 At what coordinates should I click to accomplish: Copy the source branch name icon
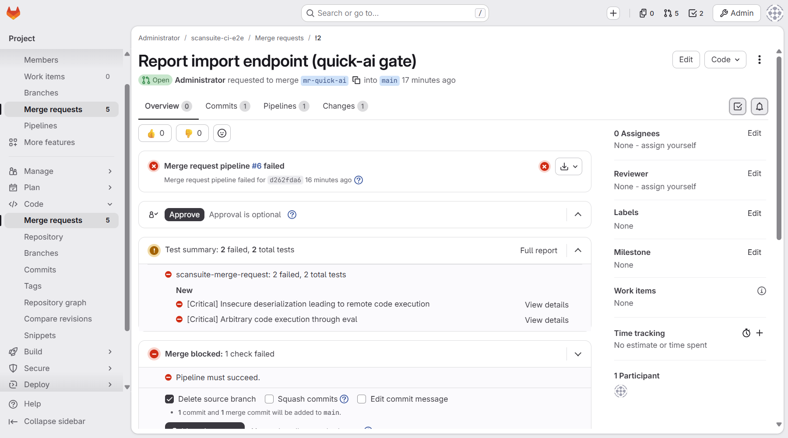pos(356,80)
